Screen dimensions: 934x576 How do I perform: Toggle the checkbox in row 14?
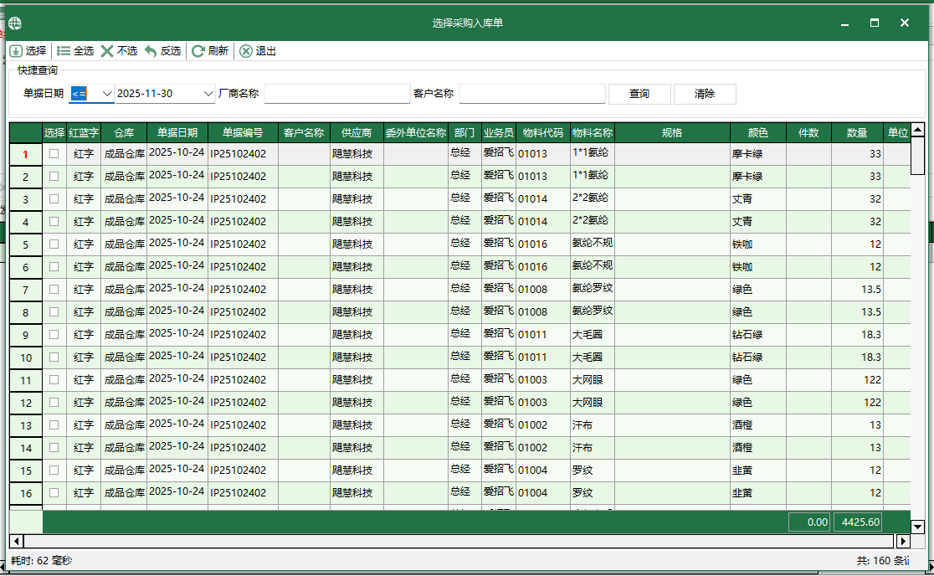(54, 448)
